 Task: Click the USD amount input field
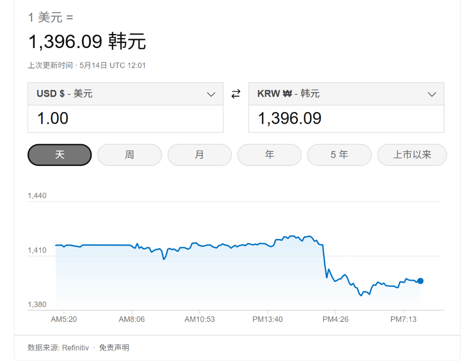tap(125, 119)
